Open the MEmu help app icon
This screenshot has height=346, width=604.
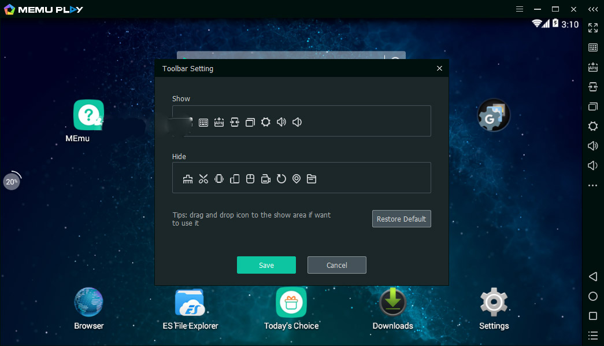coord(88,115)
